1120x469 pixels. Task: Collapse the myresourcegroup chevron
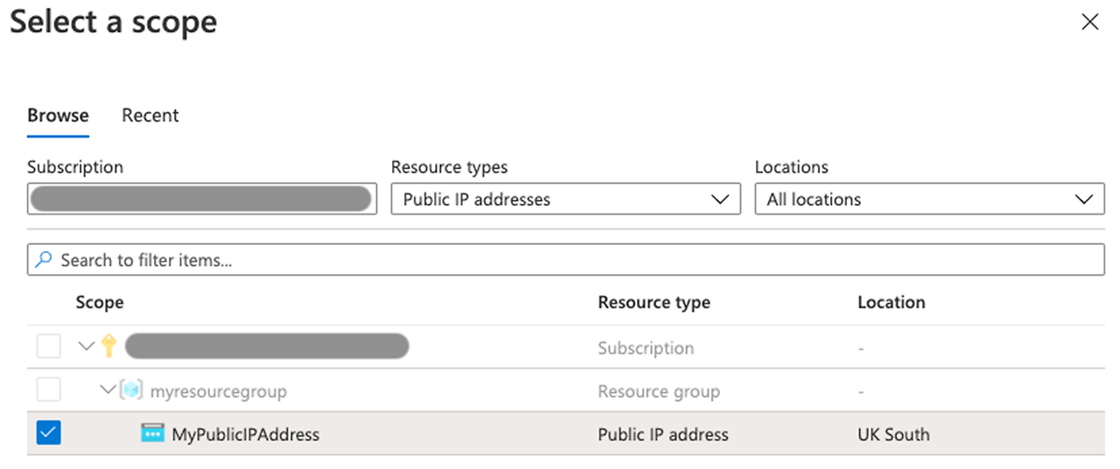pos(108,390)
